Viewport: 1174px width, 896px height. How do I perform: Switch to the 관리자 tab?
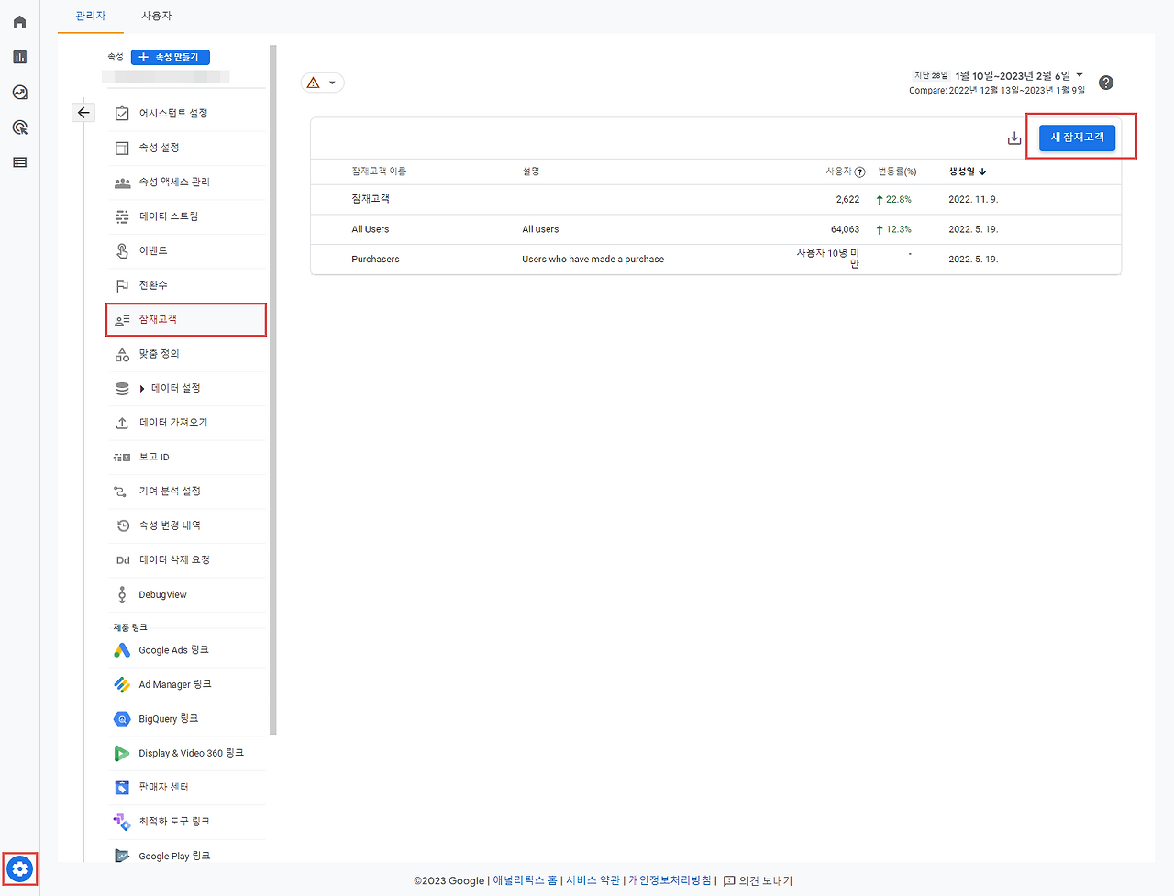tap(91, 16)
